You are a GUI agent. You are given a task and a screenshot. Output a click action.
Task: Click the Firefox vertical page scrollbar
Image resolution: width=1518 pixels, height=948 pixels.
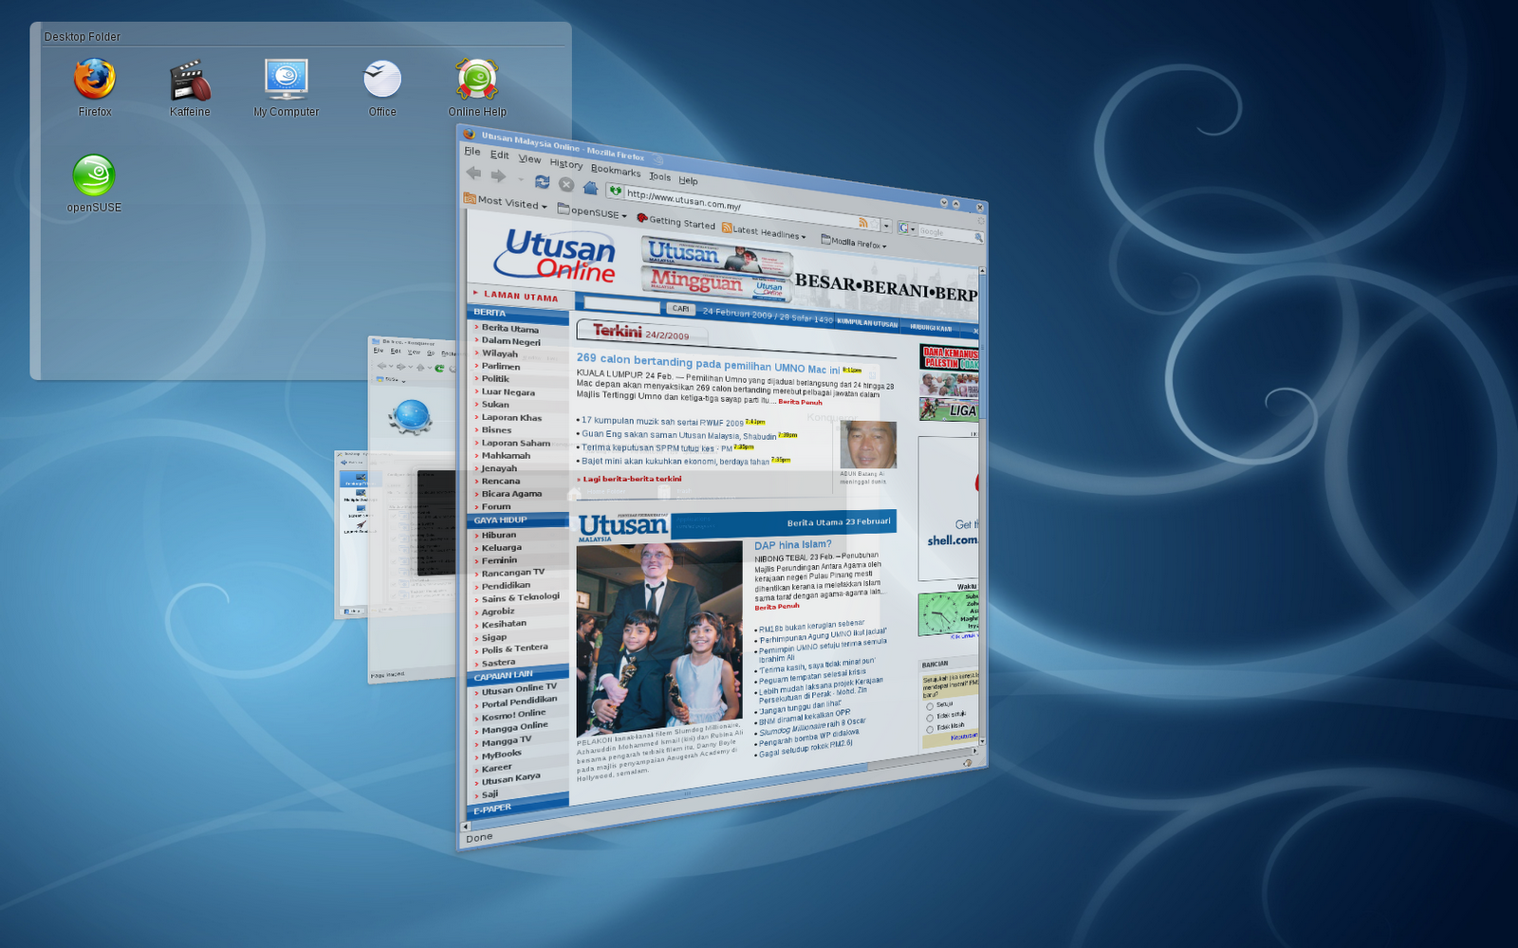[982, 507]
